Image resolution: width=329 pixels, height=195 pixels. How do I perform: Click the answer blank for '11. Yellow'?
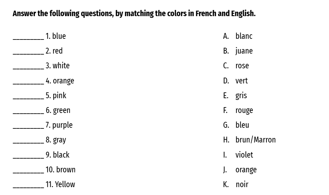tap(28, 185)
